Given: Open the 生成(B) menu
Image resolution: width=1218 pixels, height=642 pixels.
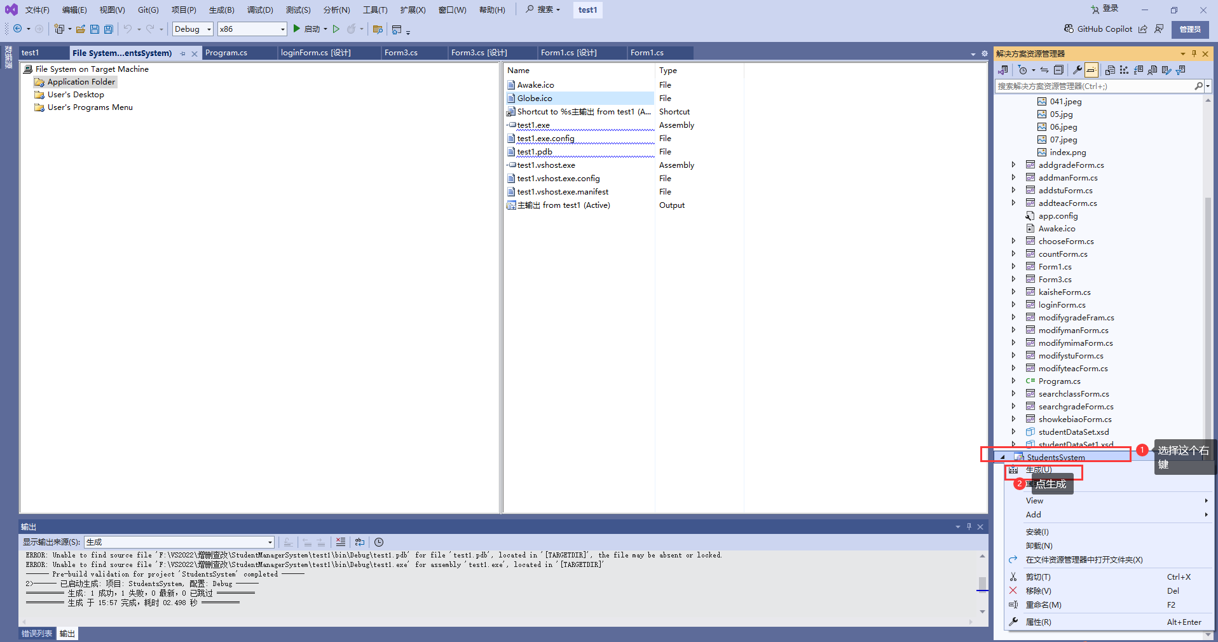Looking at the screenshot, I should [222, 10].
